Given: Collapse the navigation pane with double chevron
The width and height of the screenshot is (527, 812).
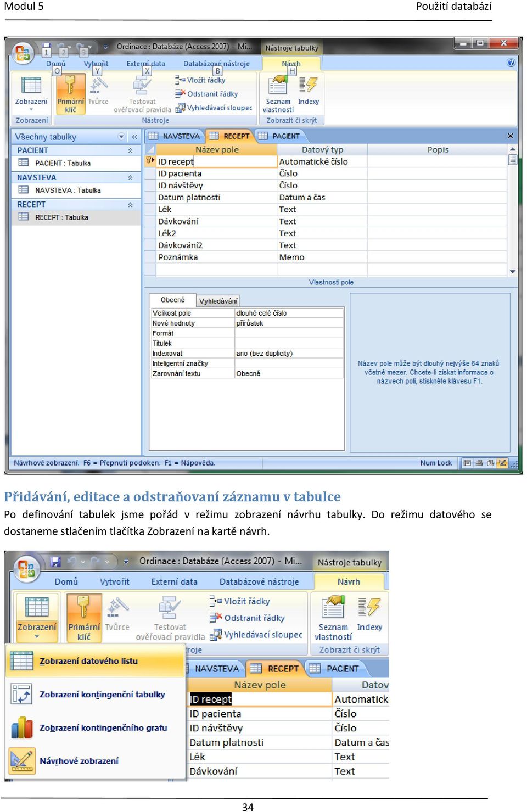Looking at the screenshot, I should coord(134,137).
